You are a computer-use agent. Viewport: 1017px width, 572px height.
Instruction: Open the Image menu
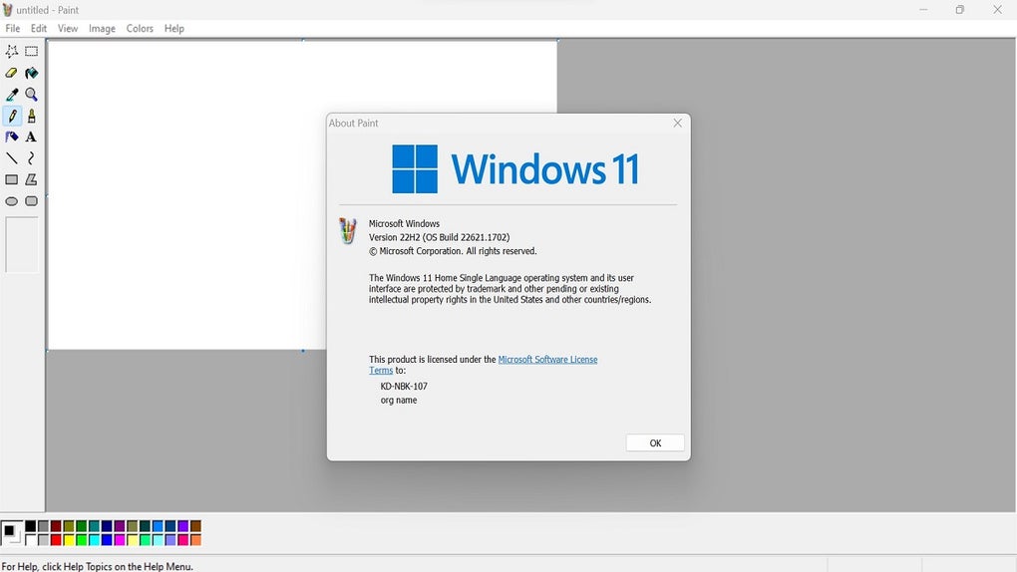[102, 29]
